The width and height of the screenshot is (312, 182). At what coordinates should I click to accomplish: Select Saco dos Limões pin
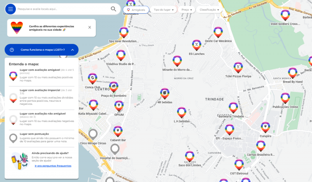tap(190, 157)
